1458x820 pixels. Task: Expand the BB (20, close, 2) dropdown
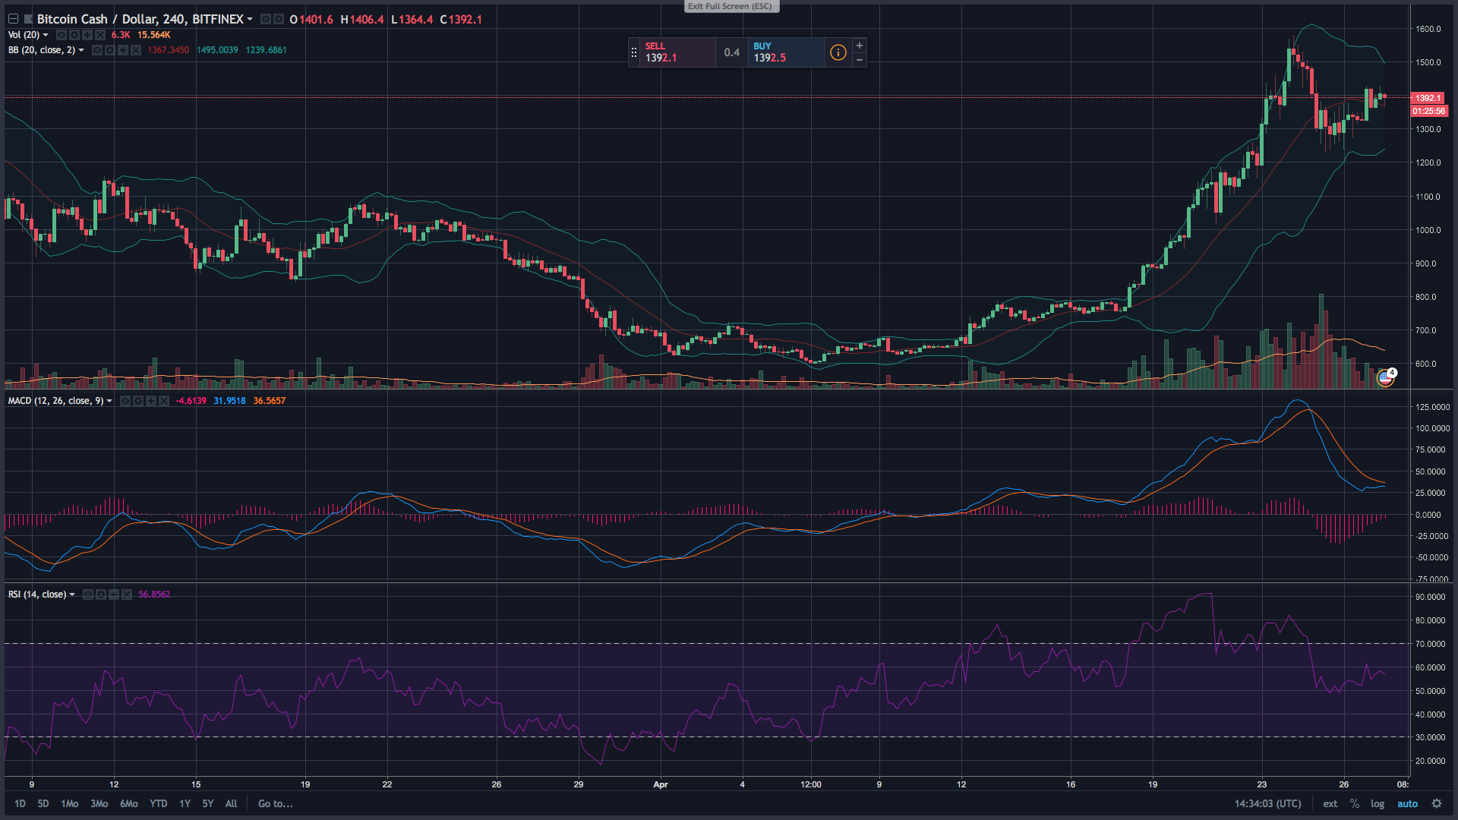coord(81,50)
